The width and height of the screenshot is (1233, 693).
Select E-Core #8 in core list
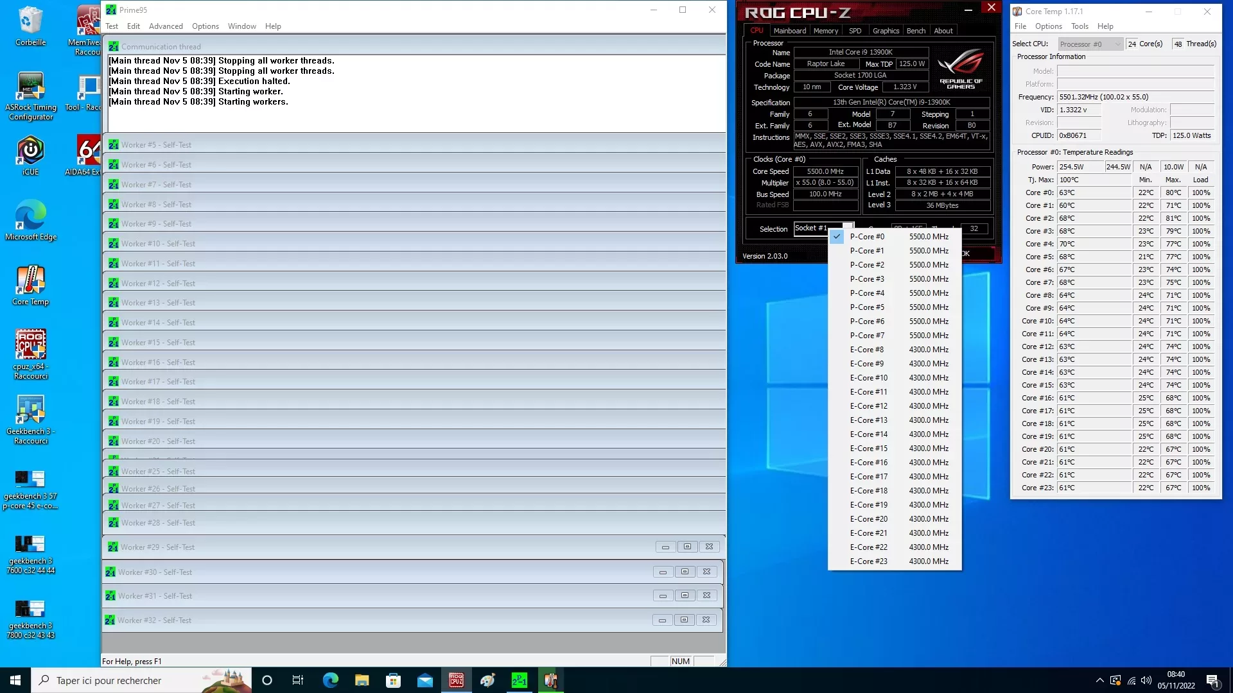[895, 350]
